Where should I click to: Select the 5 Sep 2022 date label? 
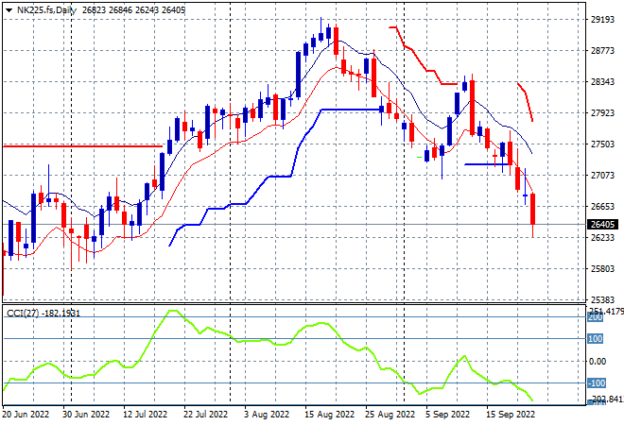click(x=448, y=415)
